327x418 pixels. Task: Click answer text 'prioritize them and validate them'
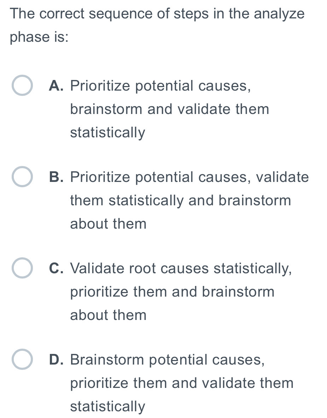click(182, 383)
